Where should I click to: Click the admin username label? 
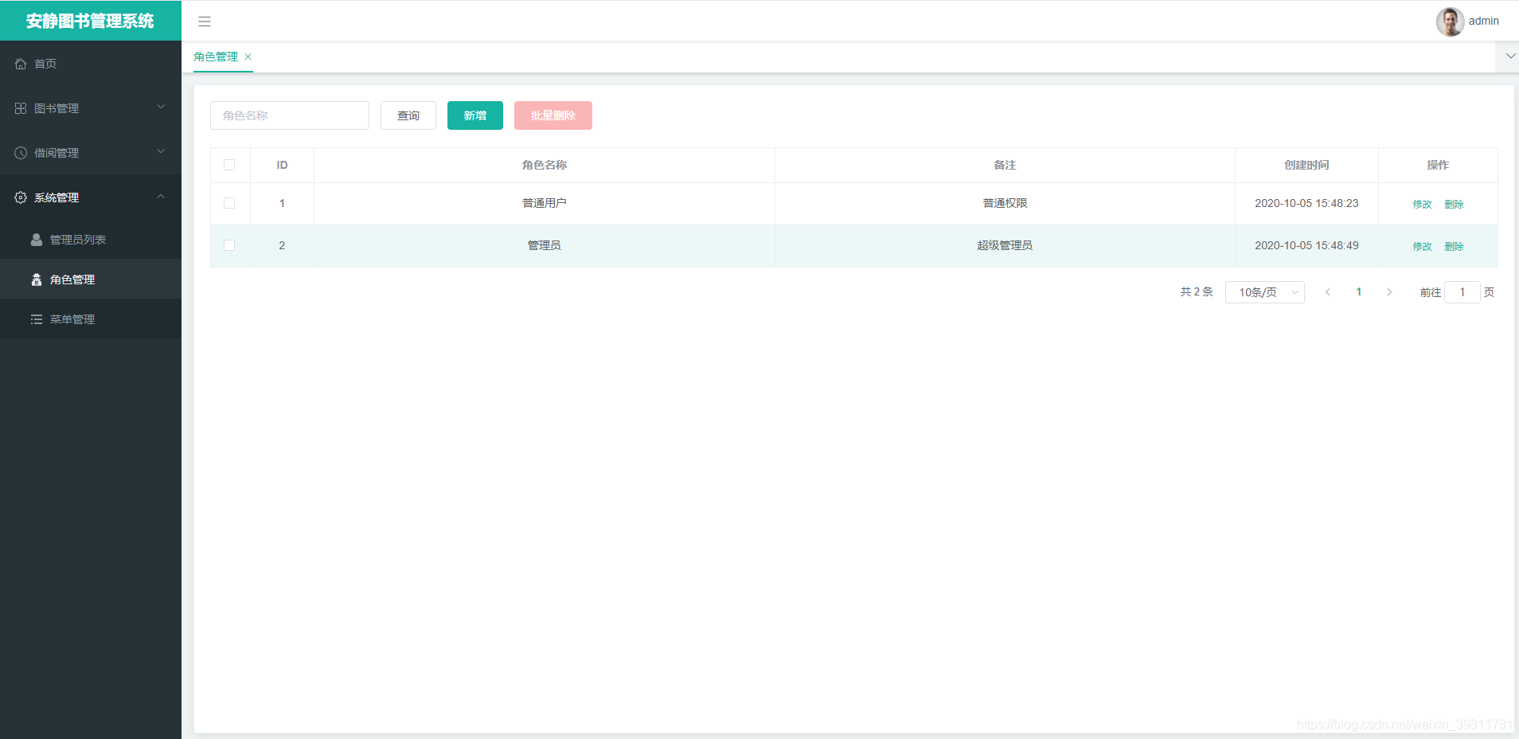(1484, 22)
